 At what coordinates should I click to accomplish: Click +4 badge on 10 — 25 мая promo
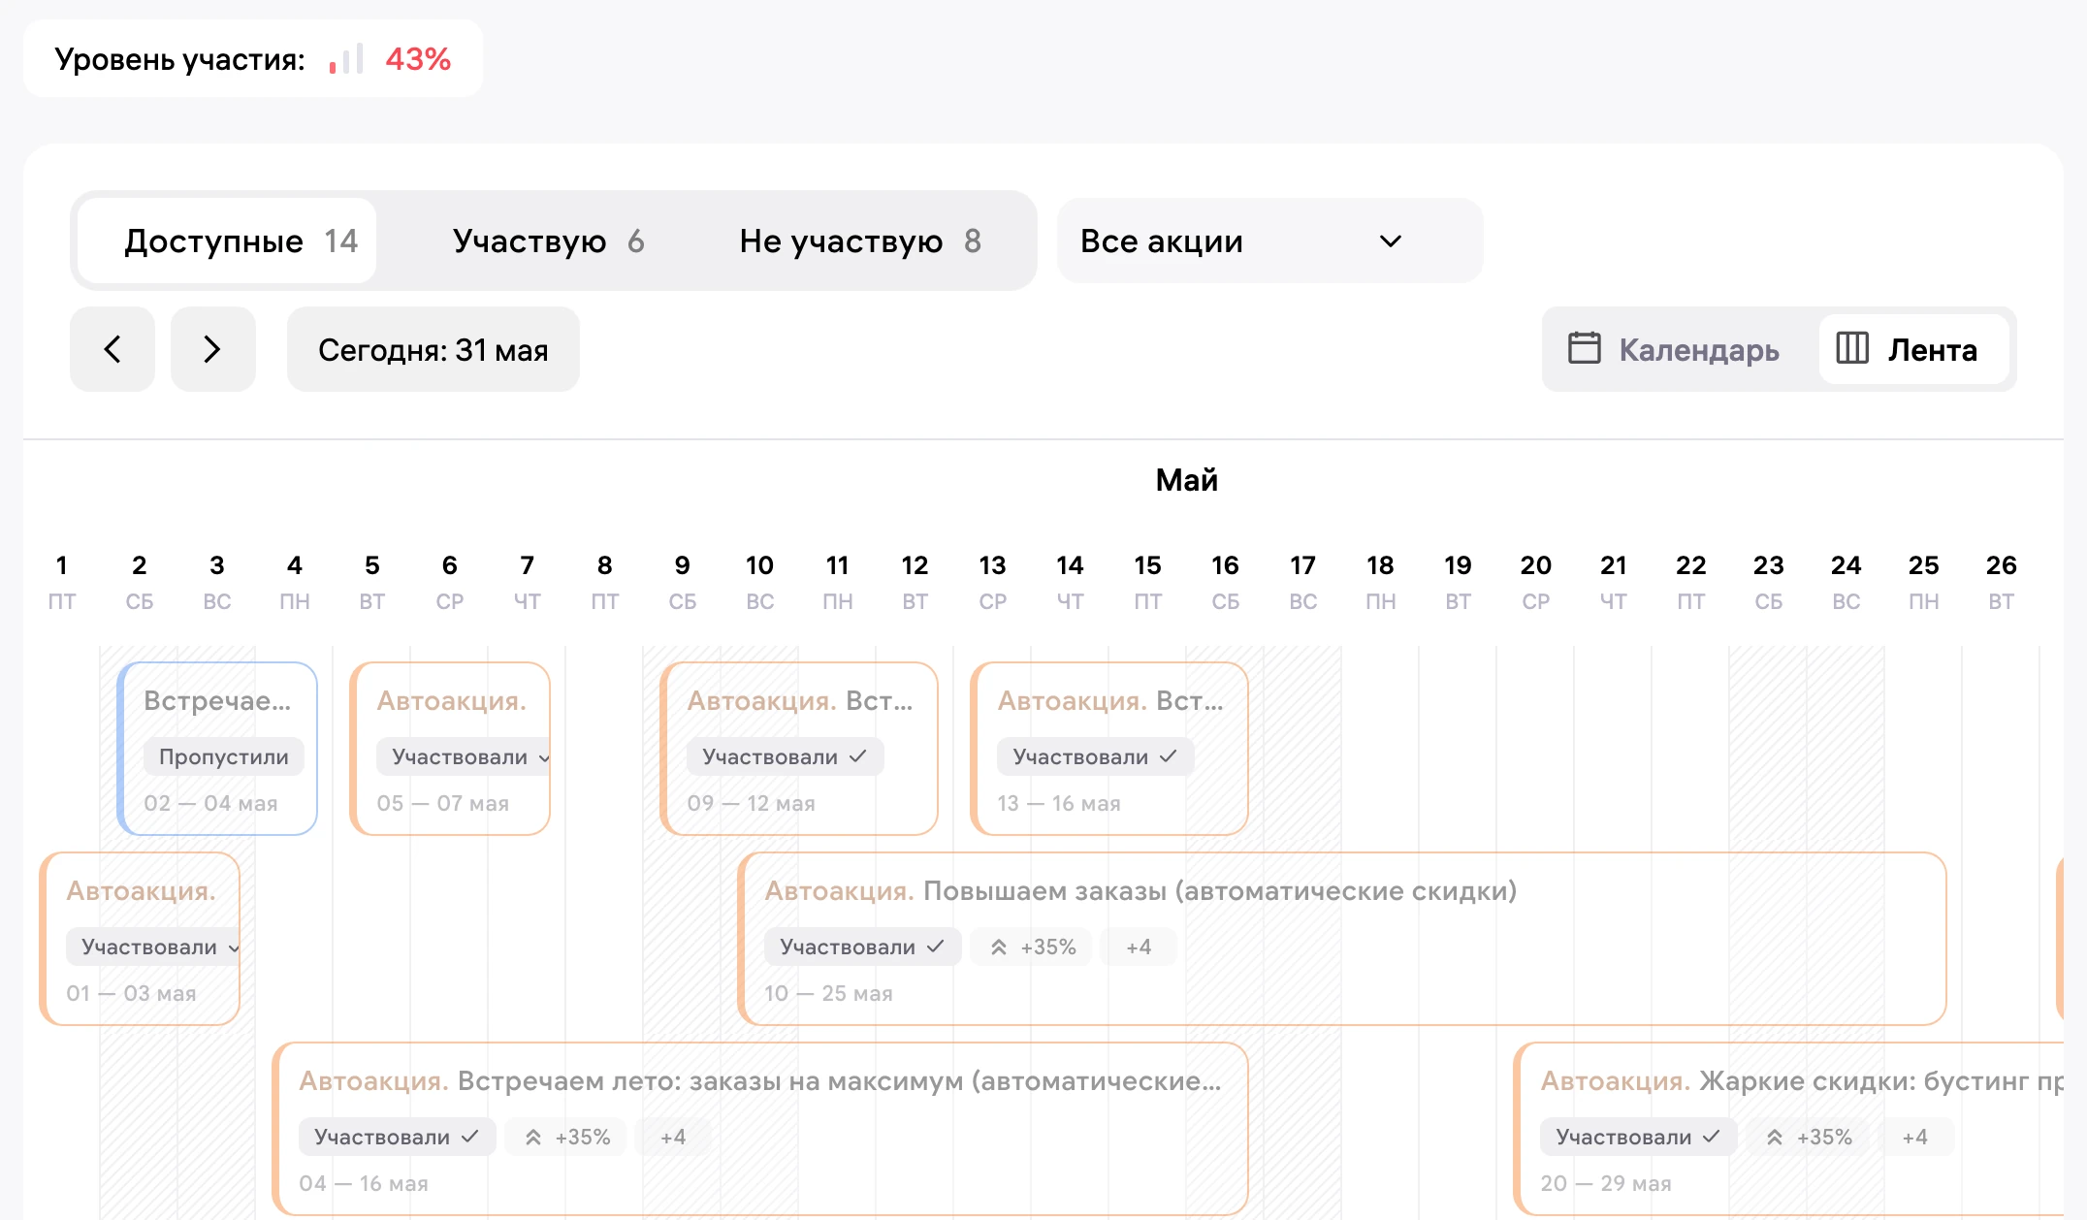pos(1139,947)
